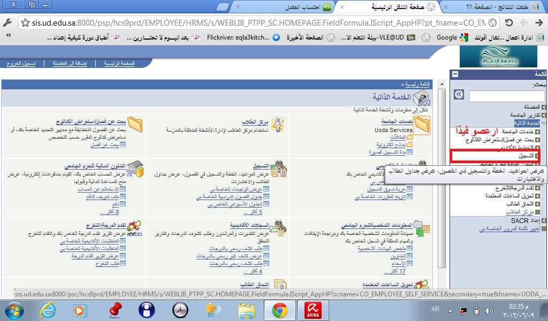548x321 pixels.
Task: Click the Chrome wrench settings icon
Action: click(x=7, y=23)
